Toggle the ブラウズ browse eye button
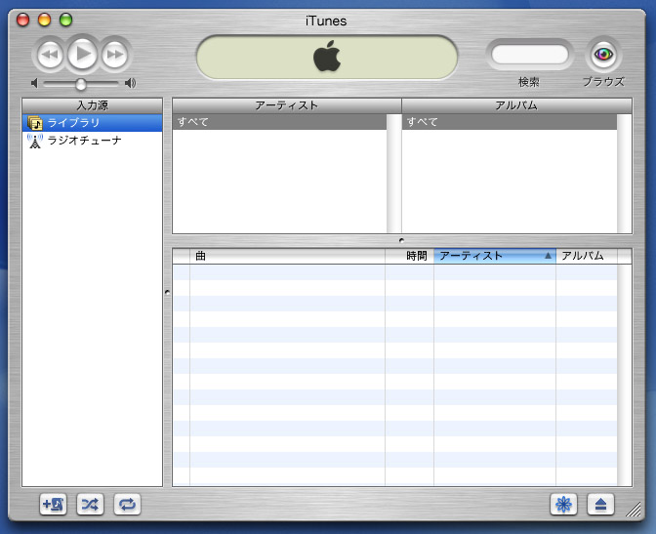The image size is (656, 534). point(603,55)
